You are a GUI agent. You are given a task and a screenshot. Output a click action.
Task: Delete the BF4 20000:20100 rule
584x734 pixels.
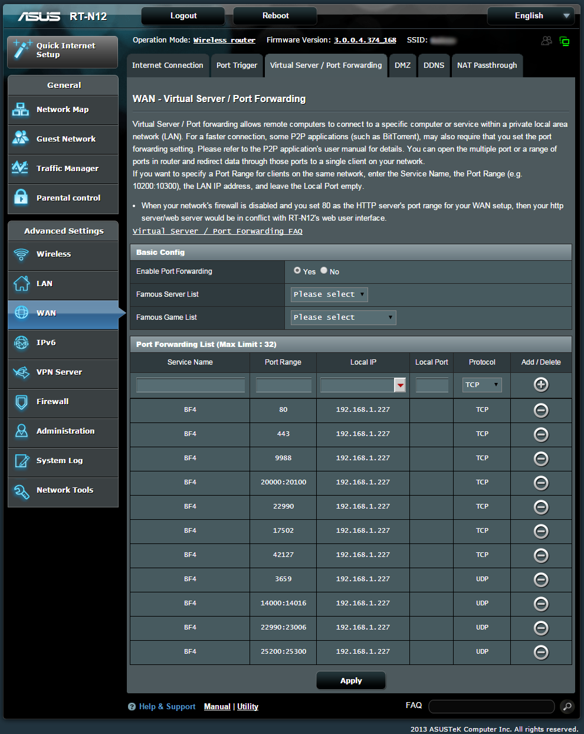(541, 483)
